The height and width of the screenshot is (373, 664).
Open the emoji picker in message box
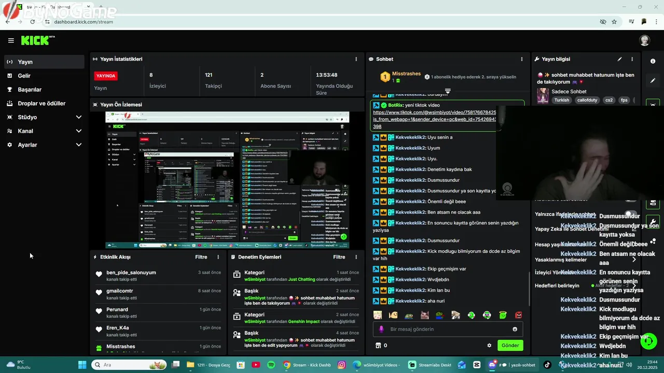(515, 329)
